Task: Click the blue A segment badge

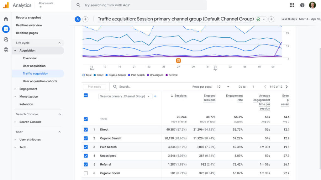Action: coord(78,19)
